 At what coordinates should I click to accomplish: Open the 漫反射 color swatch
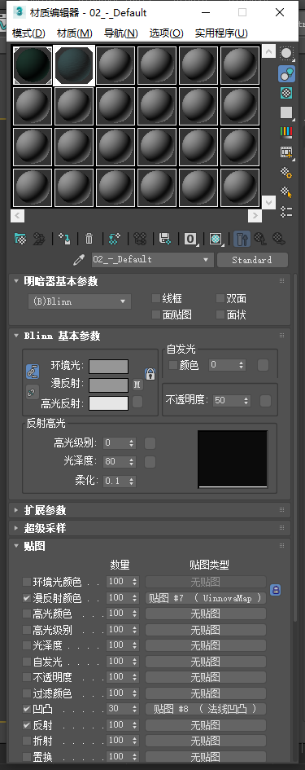click(108, 385)
